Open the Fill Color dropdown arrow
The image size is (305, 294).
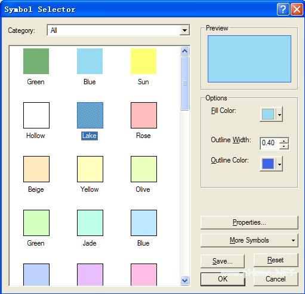click(x=279, y=114)
